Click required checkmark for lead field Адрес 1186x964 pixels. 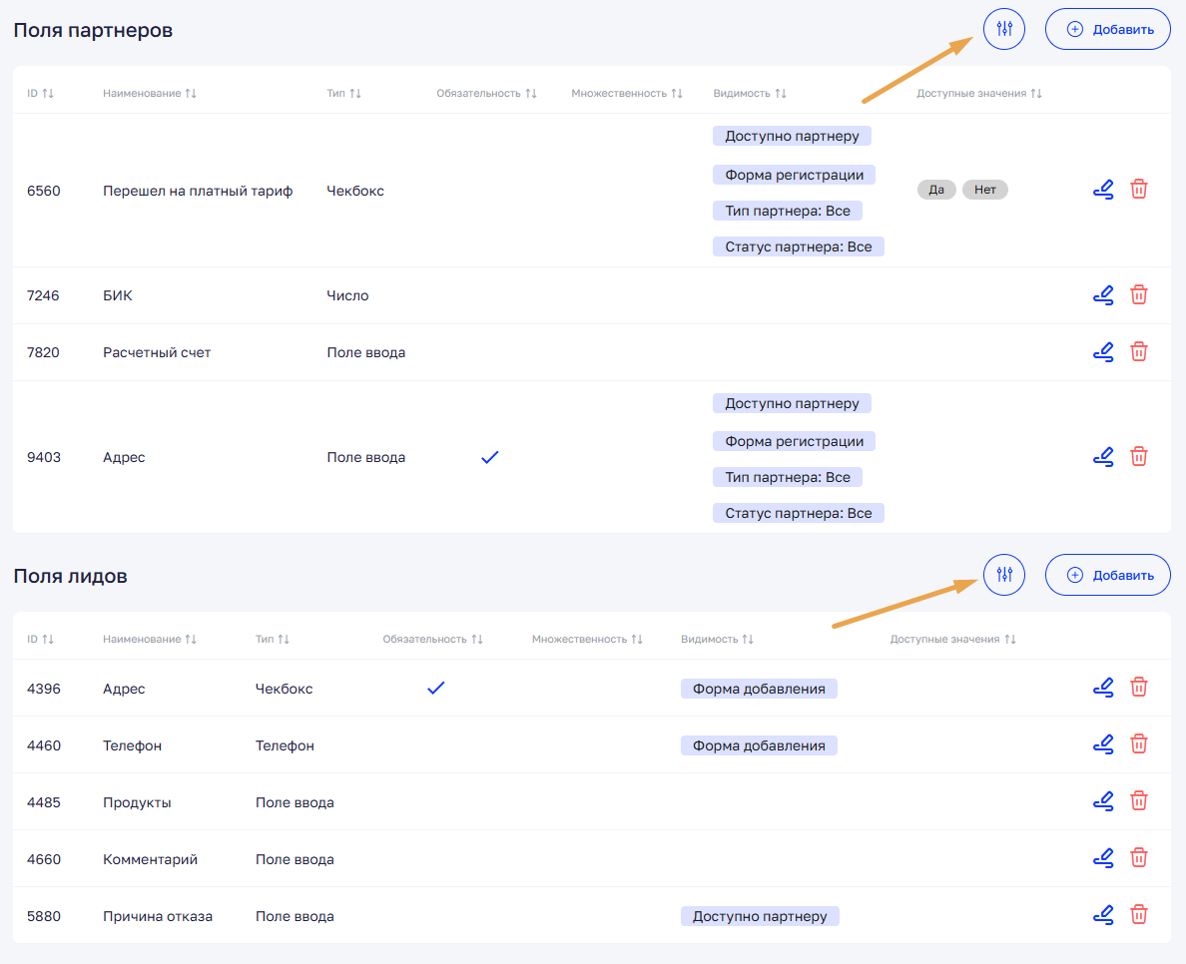pos(435,689)
